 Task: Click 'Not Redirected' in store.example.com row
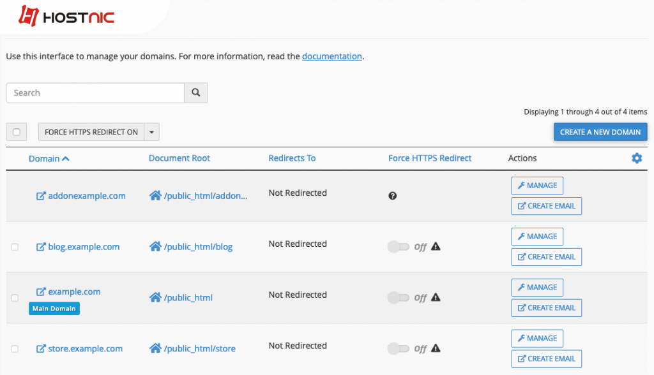click(x=298, y=346)
